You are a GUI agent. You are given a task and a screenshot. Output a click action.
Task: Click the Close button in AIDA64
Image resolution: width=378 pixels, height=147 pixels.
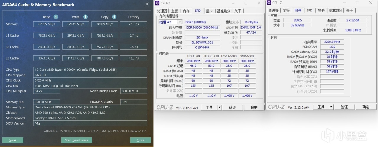tap(141, 140)
